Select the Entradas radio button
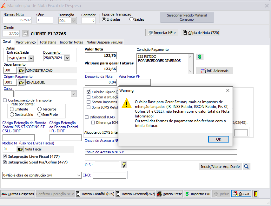The image size is (271, 206). pos(104,19)
